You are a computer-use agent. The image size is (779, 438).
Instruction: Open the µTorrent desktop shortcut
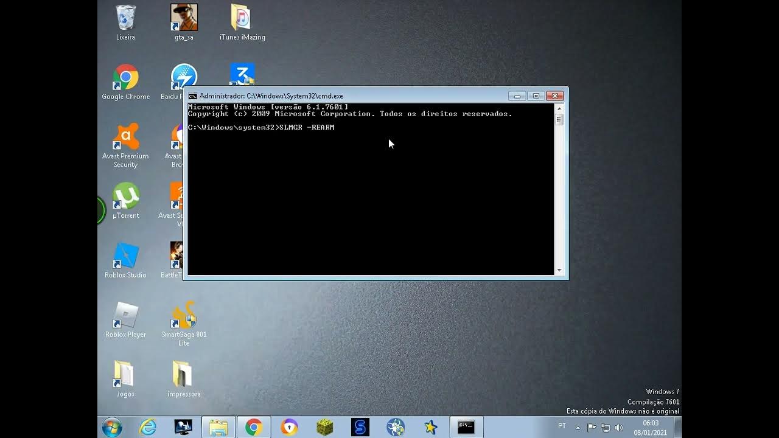pyautogui.click(x=125, y=201)
